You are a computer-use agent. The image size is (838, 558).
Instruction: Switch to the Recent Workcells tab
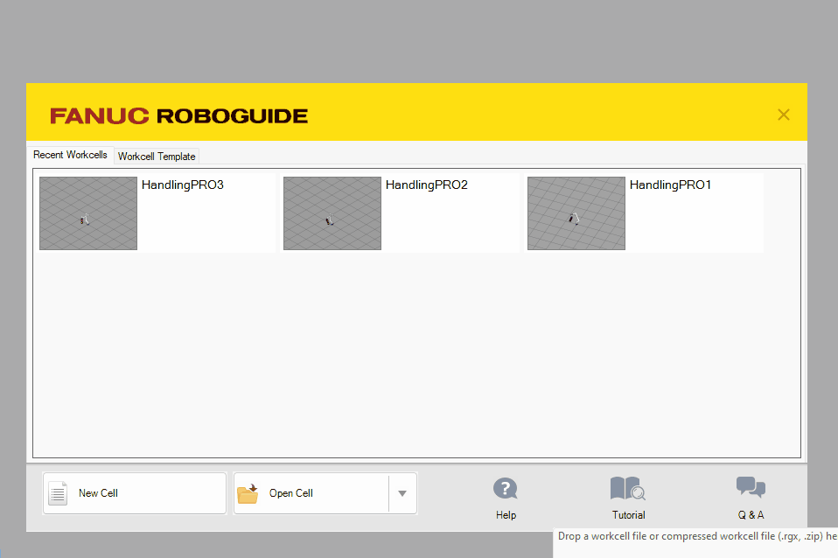(x=70, y=154)
